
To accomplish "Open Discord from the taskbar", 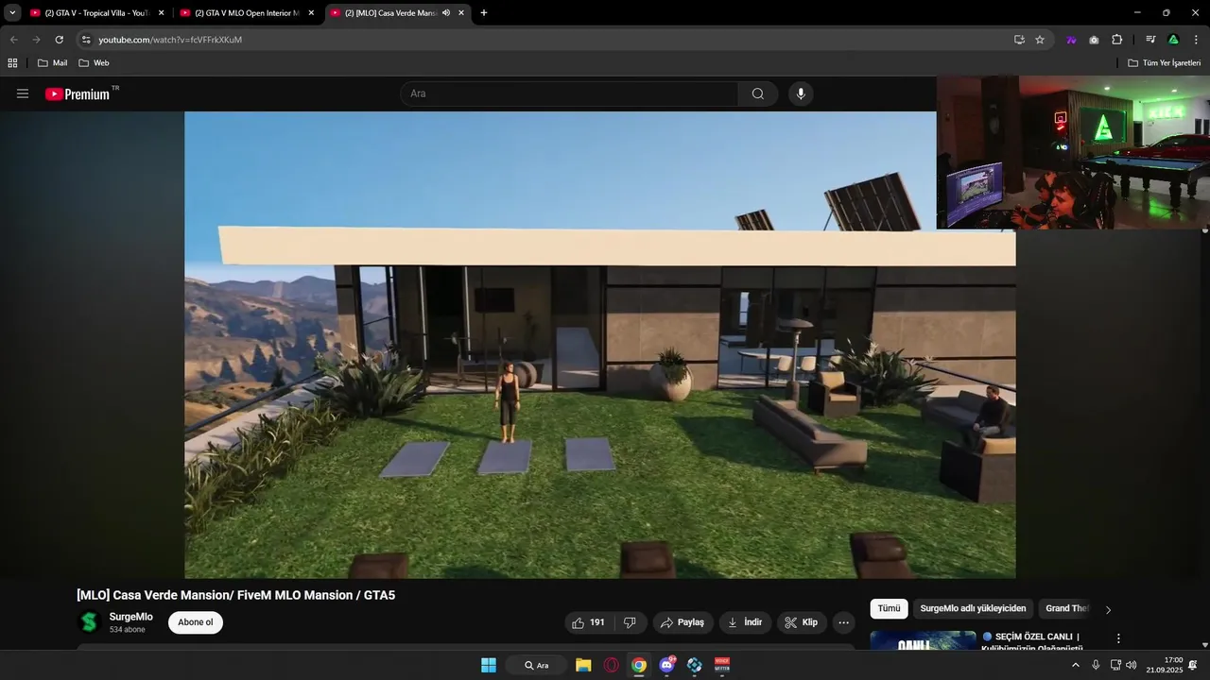I will (x=666, y=665).
